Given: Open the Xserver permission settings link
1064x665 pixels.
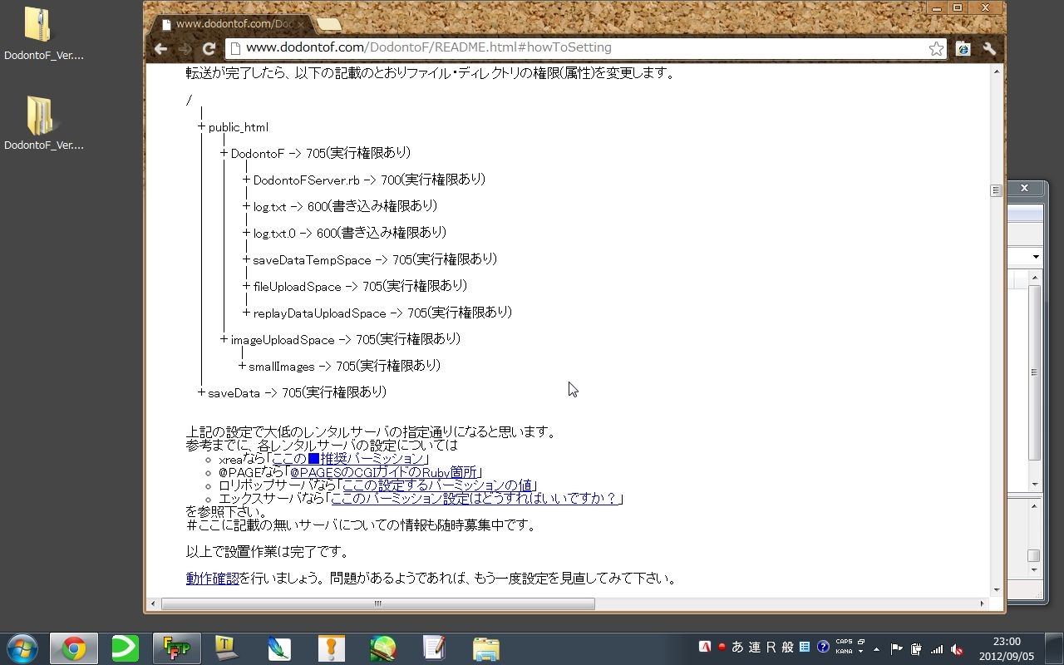Looking at the screenshot, I should point(475,499).
